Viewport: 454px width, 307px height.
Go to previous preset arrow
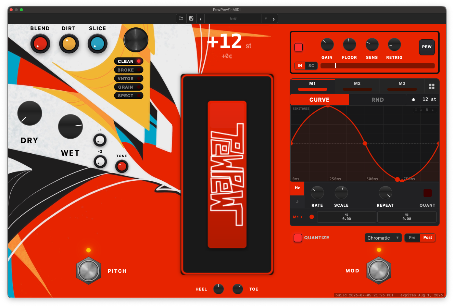[x=200, y=19]
